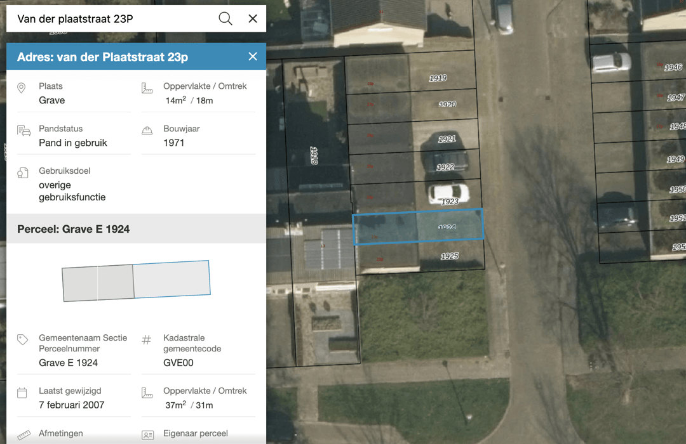Click the Bouwjaar hard hat icon
Image resolution: width=686 pixels, height=444 pixels.
[147, 130]
